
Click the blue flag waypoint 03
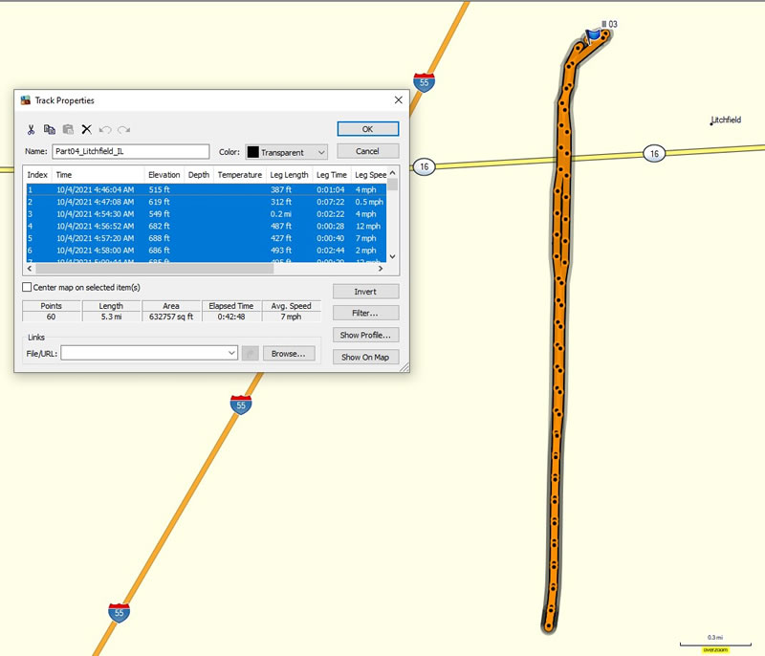[593, 35]
